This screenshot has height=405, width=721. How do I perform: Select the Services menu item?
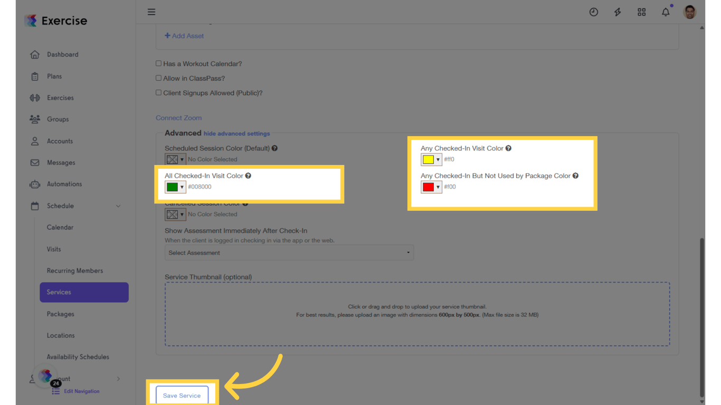[x=84, y=292]
